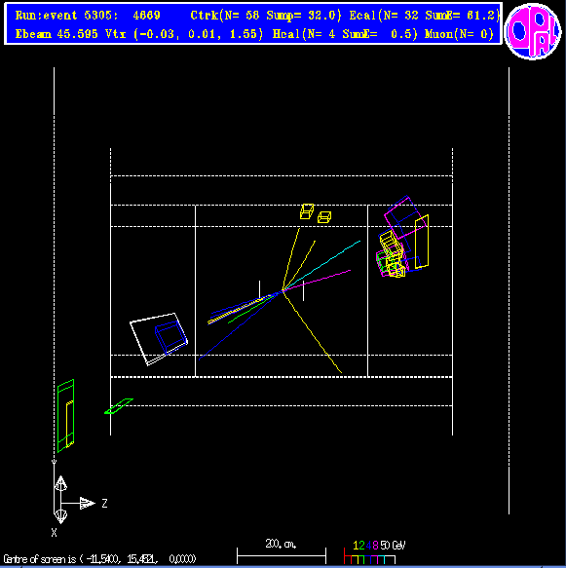Click the Ebeam 45.595 readout

[57, 34]
